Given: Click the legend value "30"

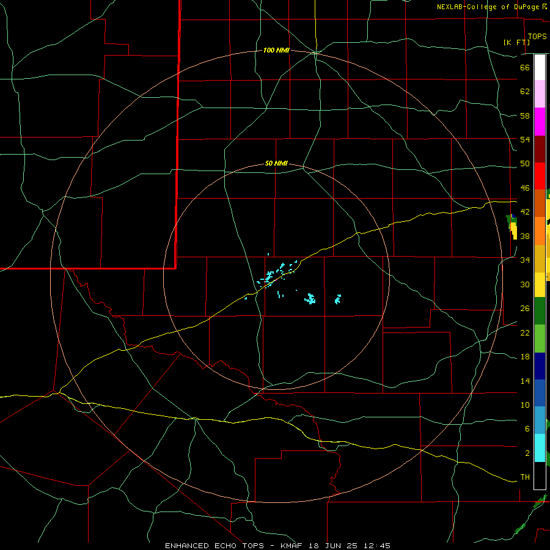Looking at the screenshot, I should 525,284.
